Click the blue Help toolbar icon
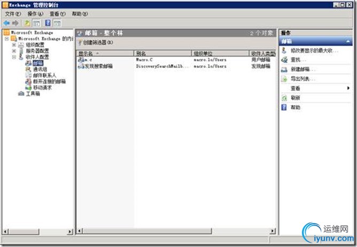 coord(48,23)
